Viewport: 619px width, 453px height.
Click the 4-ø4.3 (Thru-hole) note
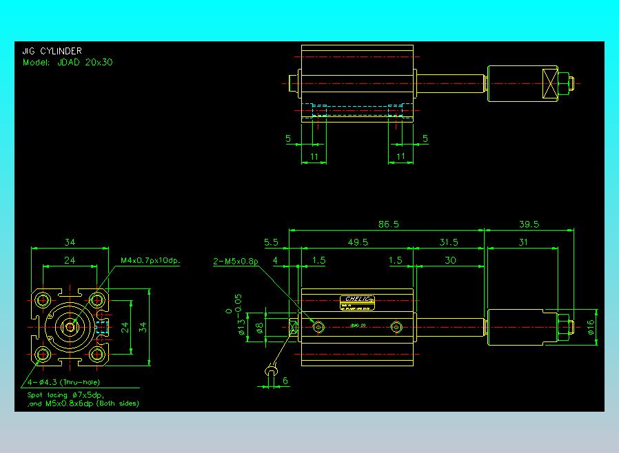(63, 382)
